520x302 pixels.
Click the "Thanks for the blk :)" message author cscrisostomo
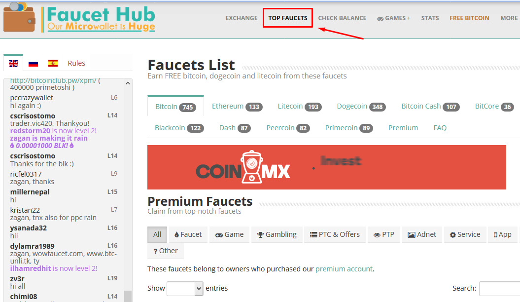pos(33,156)
